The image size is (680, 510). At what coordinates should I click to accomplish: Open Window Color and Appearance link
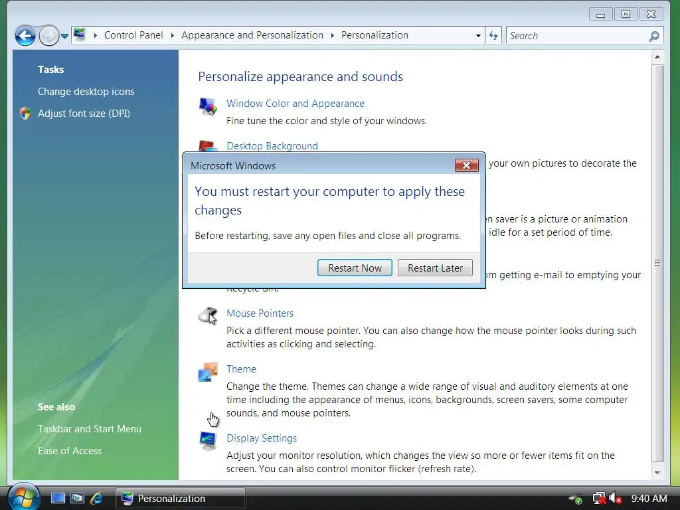(x=296, y=104)
